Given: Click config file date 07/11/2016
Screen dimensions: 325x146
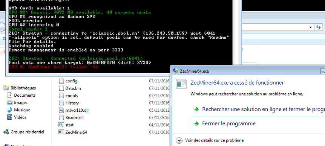Looking at the screenshot, I should pyautogui.click(x=159, y=81).
